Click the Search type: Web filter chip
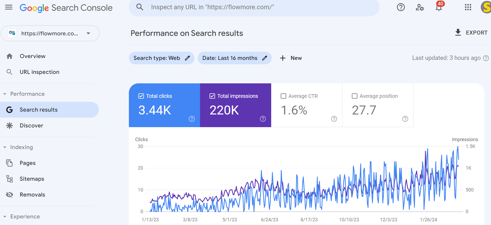This screenshot has width=491, height=225. (x=162, y=58)
